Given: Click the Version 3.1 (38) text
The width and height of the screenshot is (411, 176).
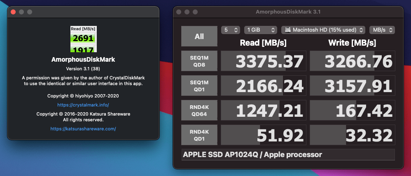Looking at the screenshot, I should [x=83, y=69].
